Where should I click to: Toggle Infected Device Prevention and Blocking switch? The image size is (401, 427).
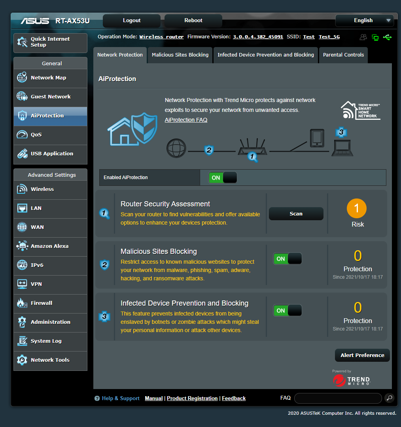click(x=288, y=310)
